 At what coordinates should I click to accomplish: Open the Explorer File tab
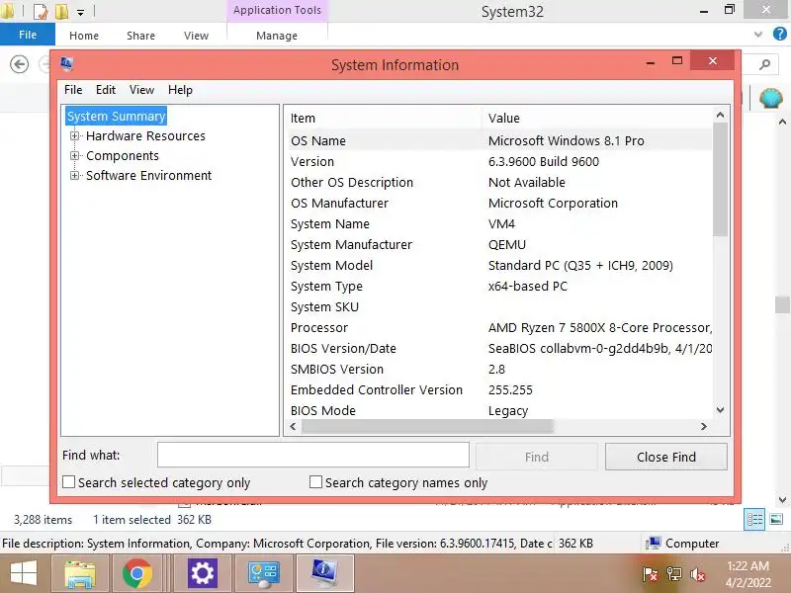28,35
